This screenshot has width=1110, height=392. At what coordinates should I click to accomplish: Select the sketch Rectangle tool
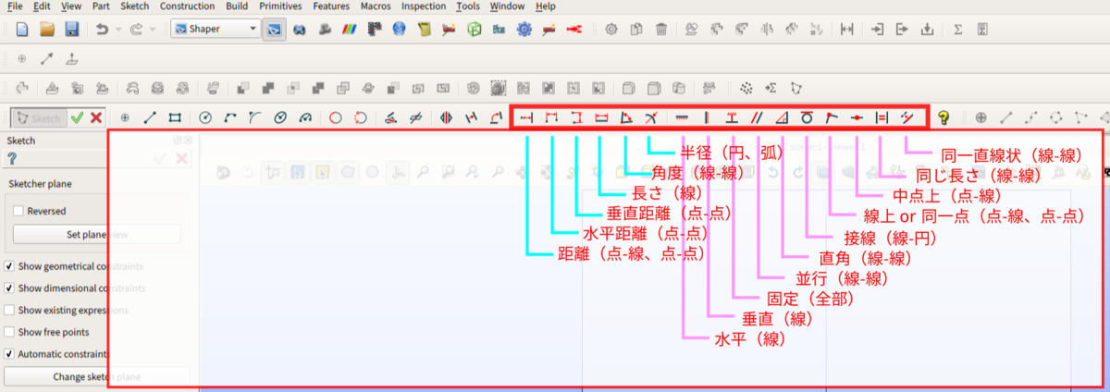pyautogui.click(x=174, y=117)
